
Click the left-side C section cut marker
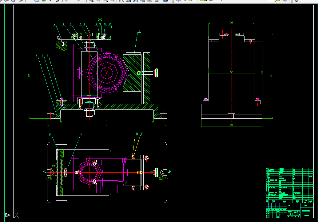[x=44, y=171]
